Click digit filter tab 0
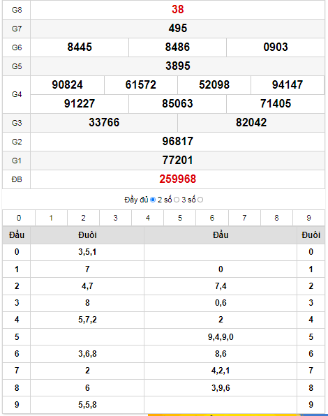 click(19, 218)
